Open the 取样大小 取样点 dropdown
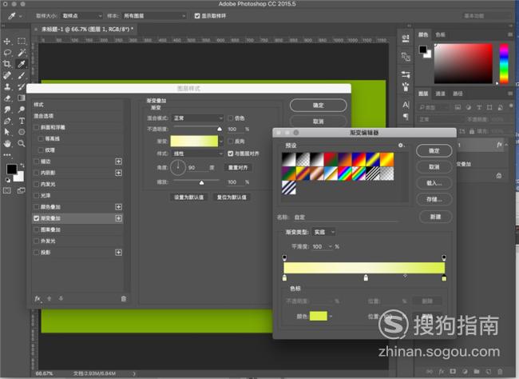 [81, 16]
